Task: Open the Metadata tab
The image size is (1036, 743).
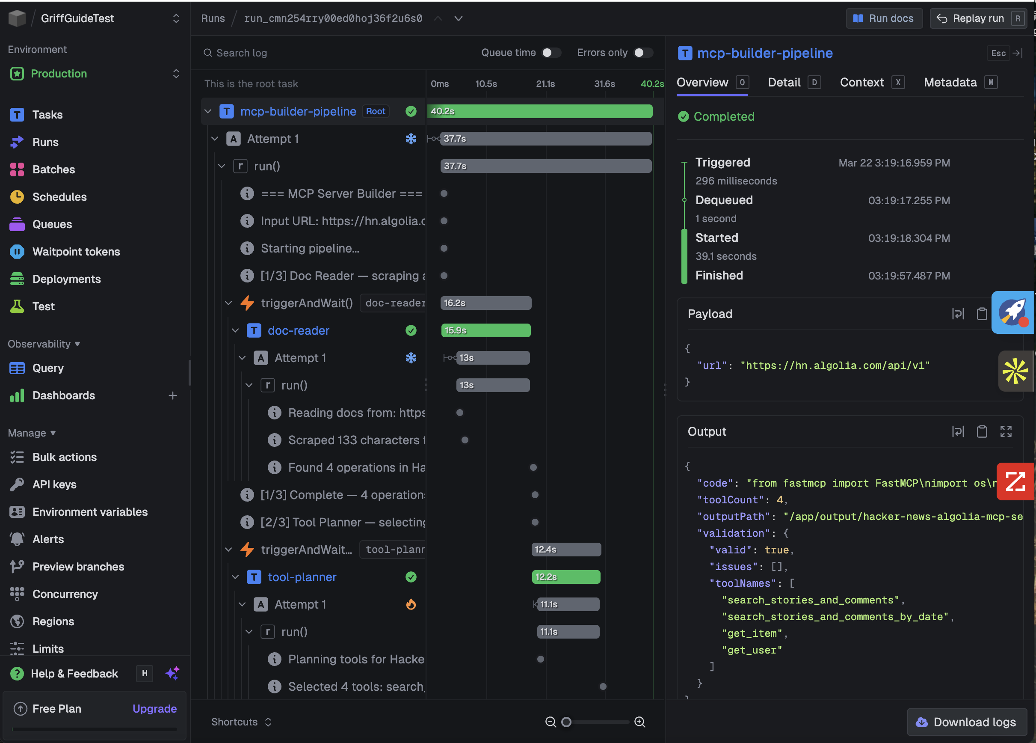Action: point(950,82)
